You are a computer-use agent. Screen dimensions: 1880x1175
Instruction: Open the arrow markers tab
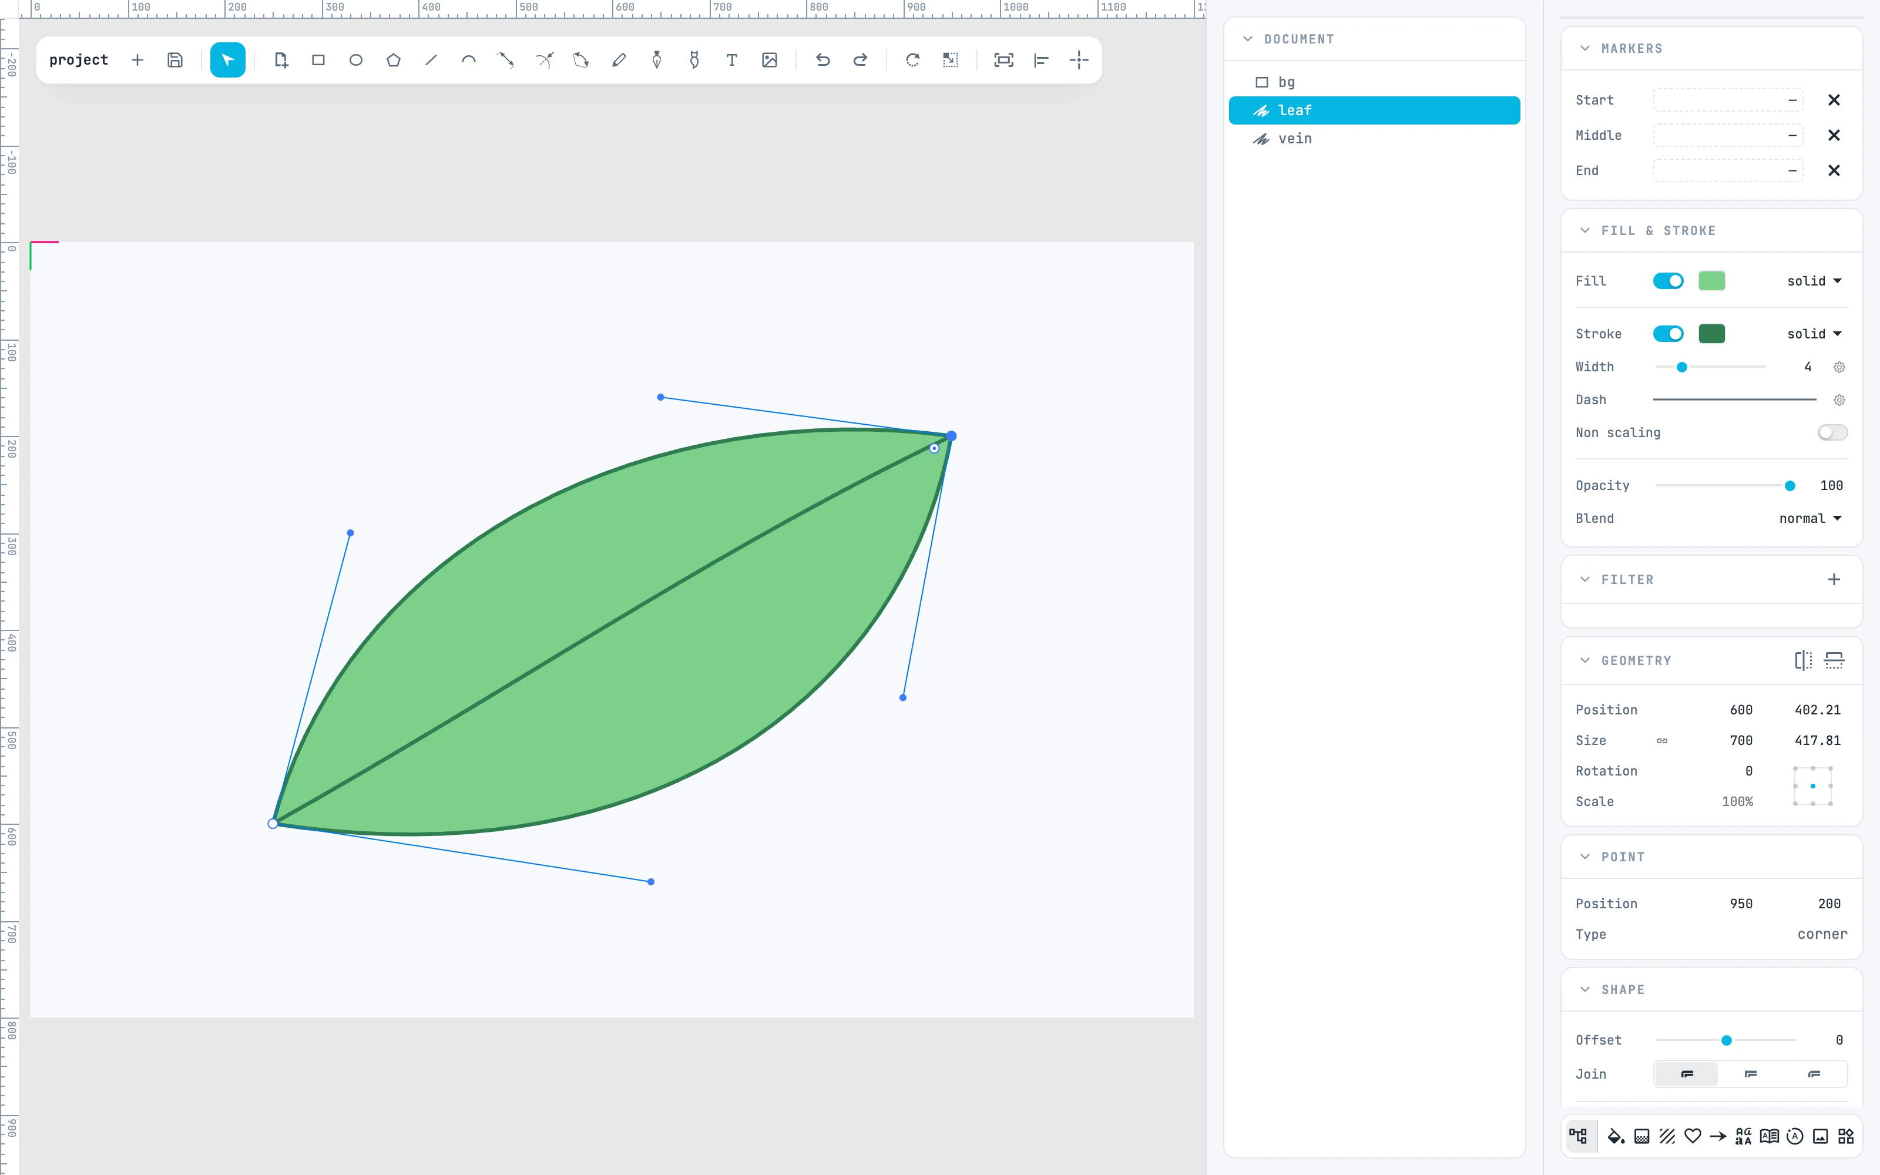pos(1718,1136)
